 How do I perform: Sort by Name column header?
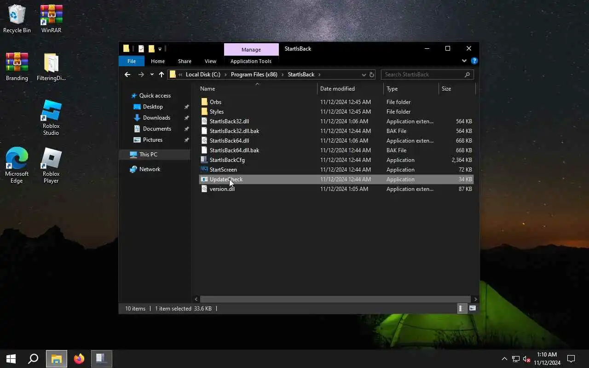pyautogui.click(x=258, y=89)
